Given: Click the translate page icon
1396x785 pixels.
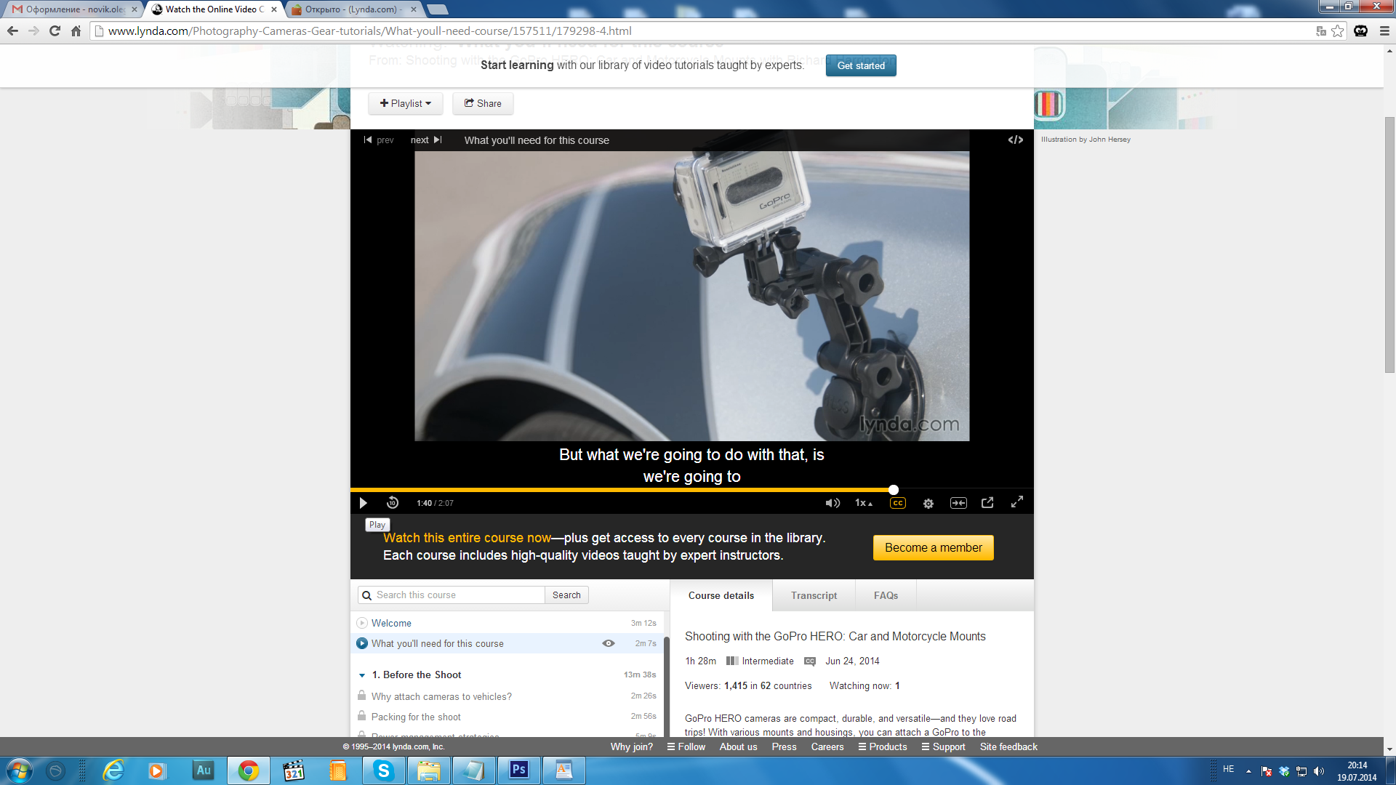Looking at the screenshot, I should click(x=1321, y=31).
